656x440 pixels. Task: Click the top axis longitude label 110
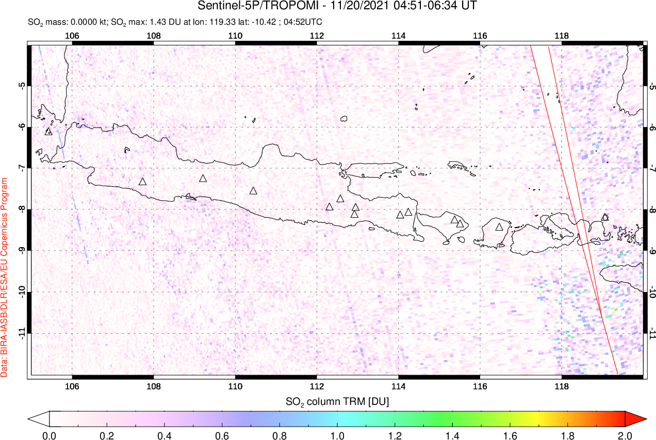pyautogui.click(x=235, y=36)
